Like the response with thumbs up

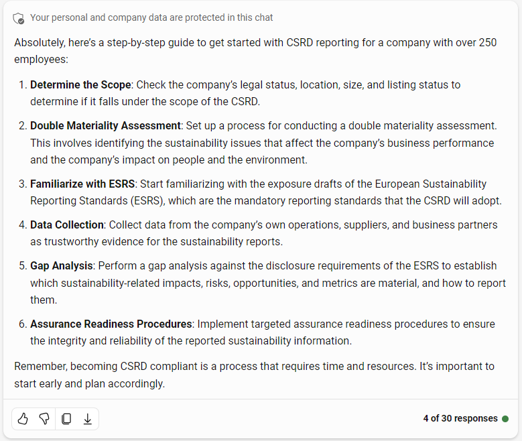(23, 419)
